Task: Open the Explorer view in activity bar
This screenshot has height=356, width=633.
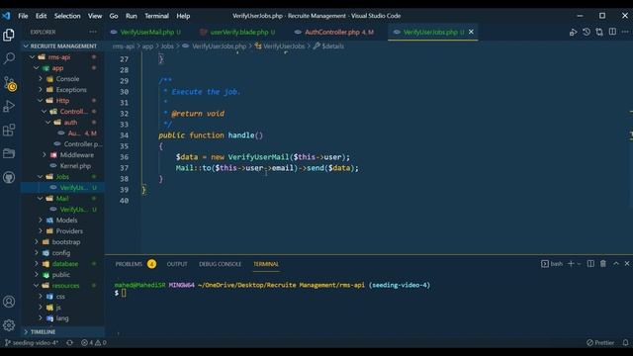Action: [x=9, y=36]
